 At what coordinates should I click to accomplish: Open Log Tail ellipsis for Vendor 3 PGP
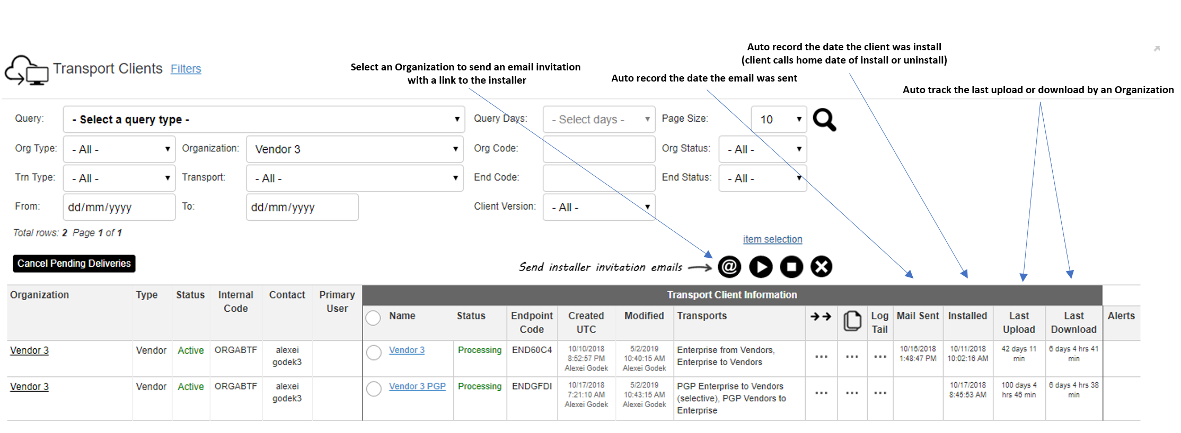coord(880,393)
